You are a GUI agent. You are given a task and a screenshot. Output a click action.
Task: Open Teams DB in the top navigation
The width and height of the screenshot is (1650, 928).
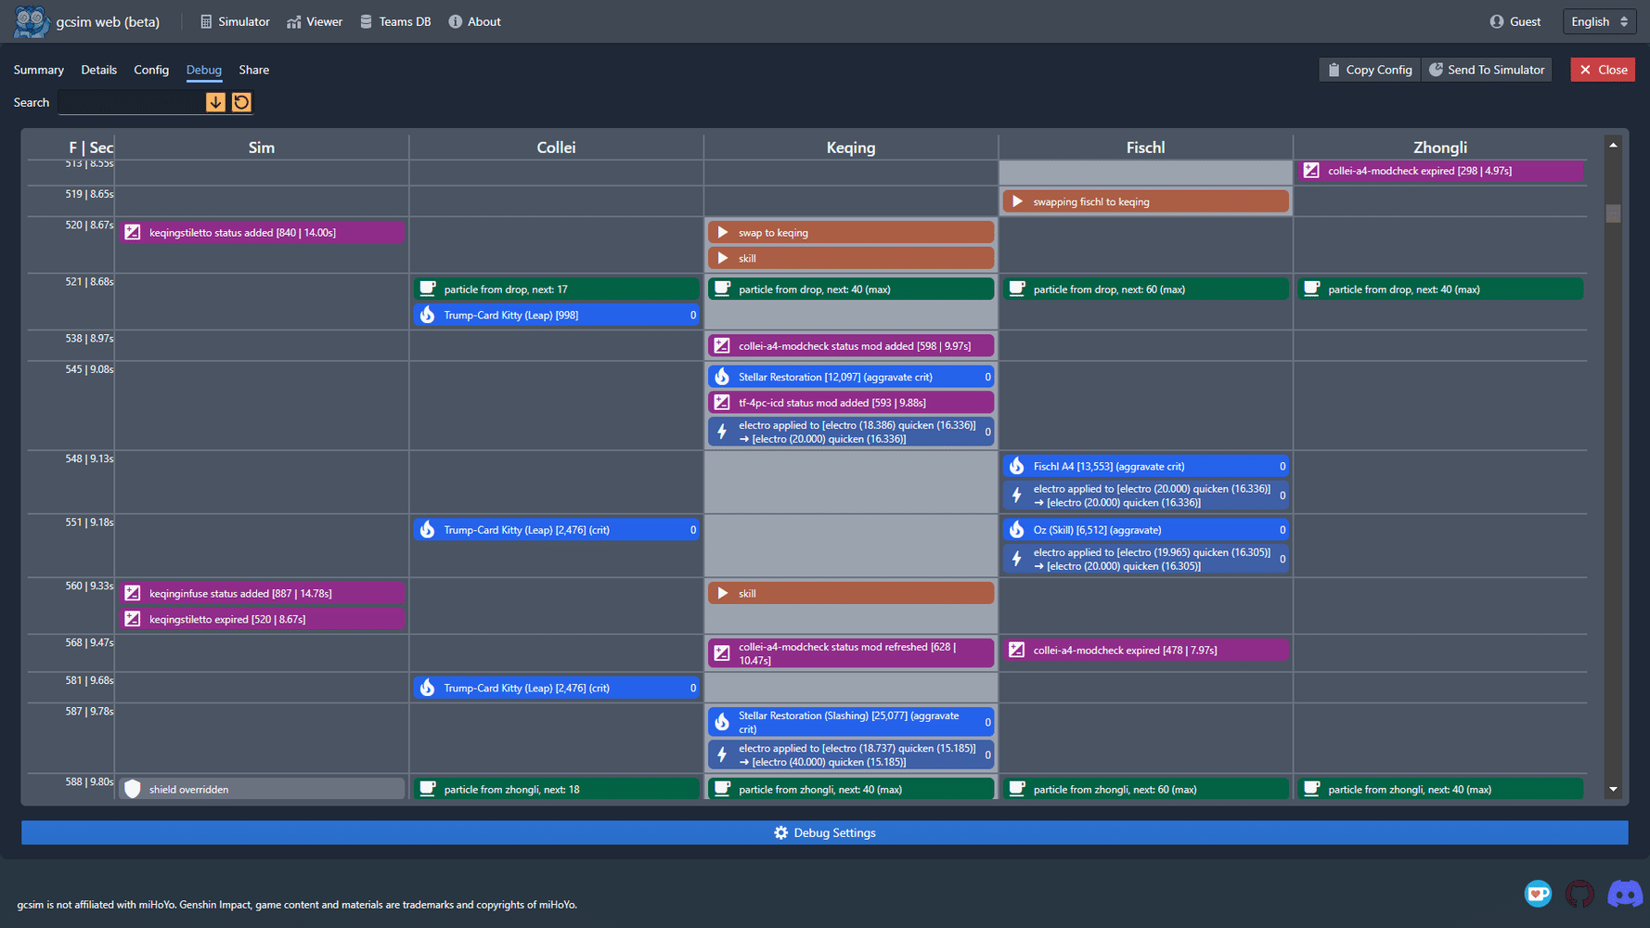tap(395, 21)
